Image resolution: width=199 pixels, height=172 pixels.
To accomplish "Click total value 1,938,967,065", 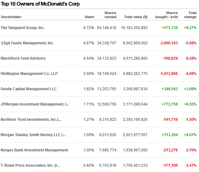I will [135, 150].
